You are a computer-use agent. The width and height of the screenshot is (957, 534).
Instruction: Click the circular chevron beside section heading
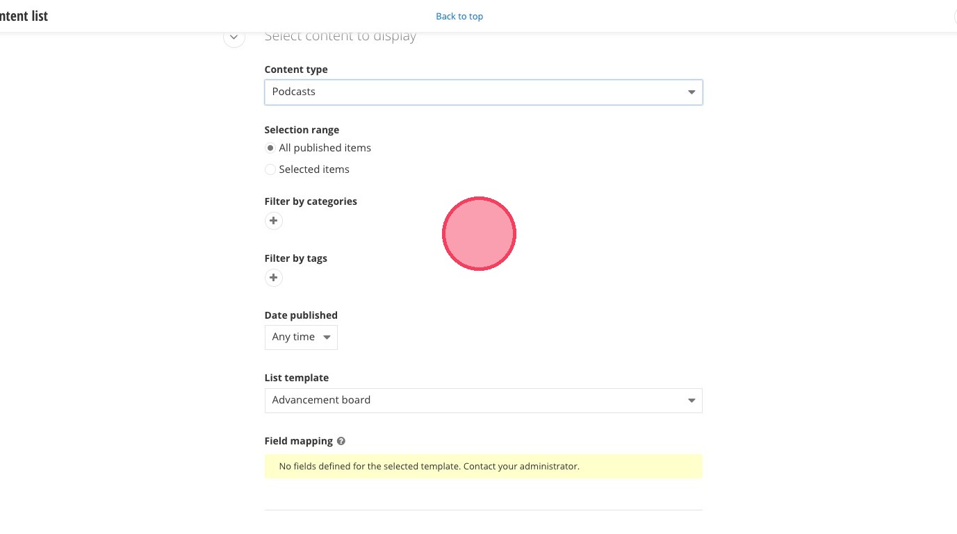pos(234,37)
